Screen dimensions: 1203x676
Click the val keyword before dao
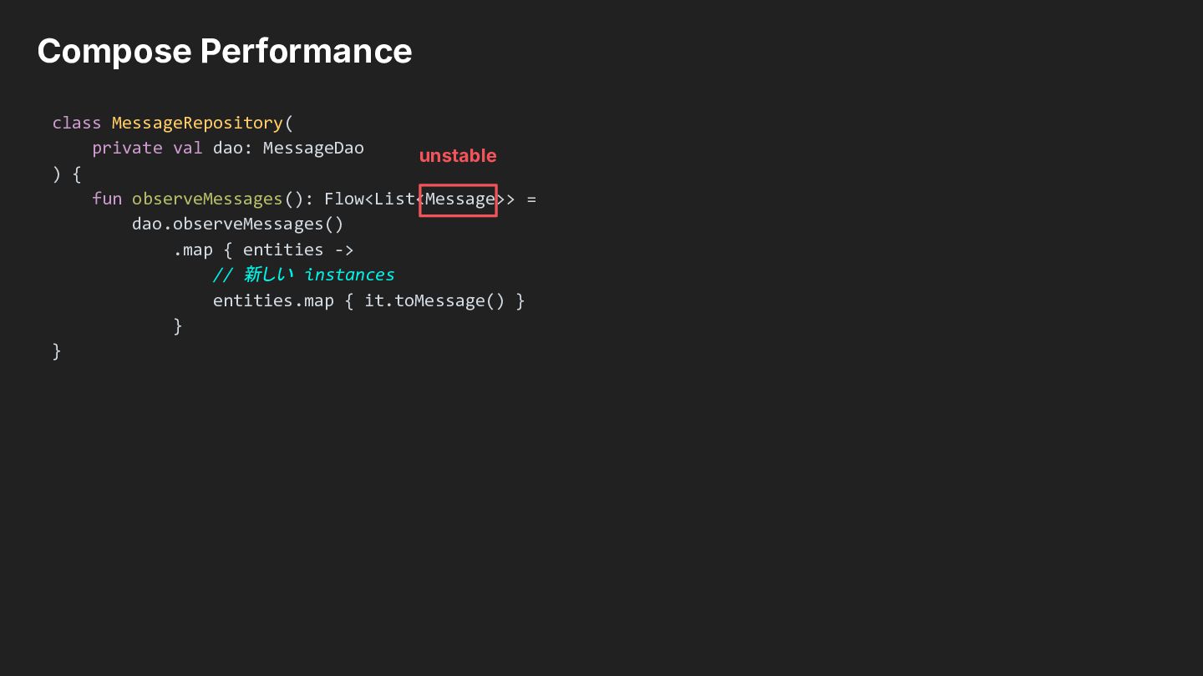coord(188,148)
